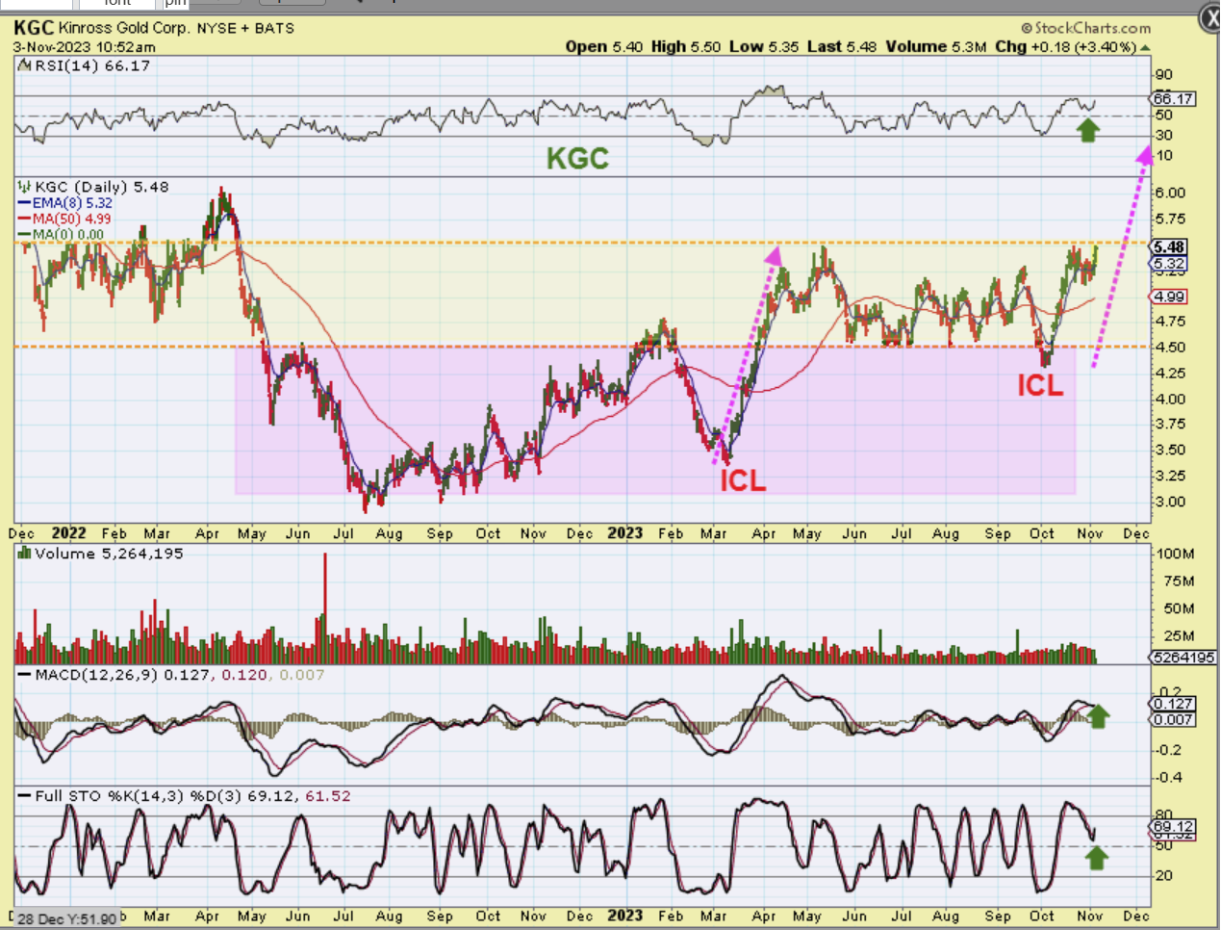Click the bar icon beside the Volume label

click(x=25, y=554)
